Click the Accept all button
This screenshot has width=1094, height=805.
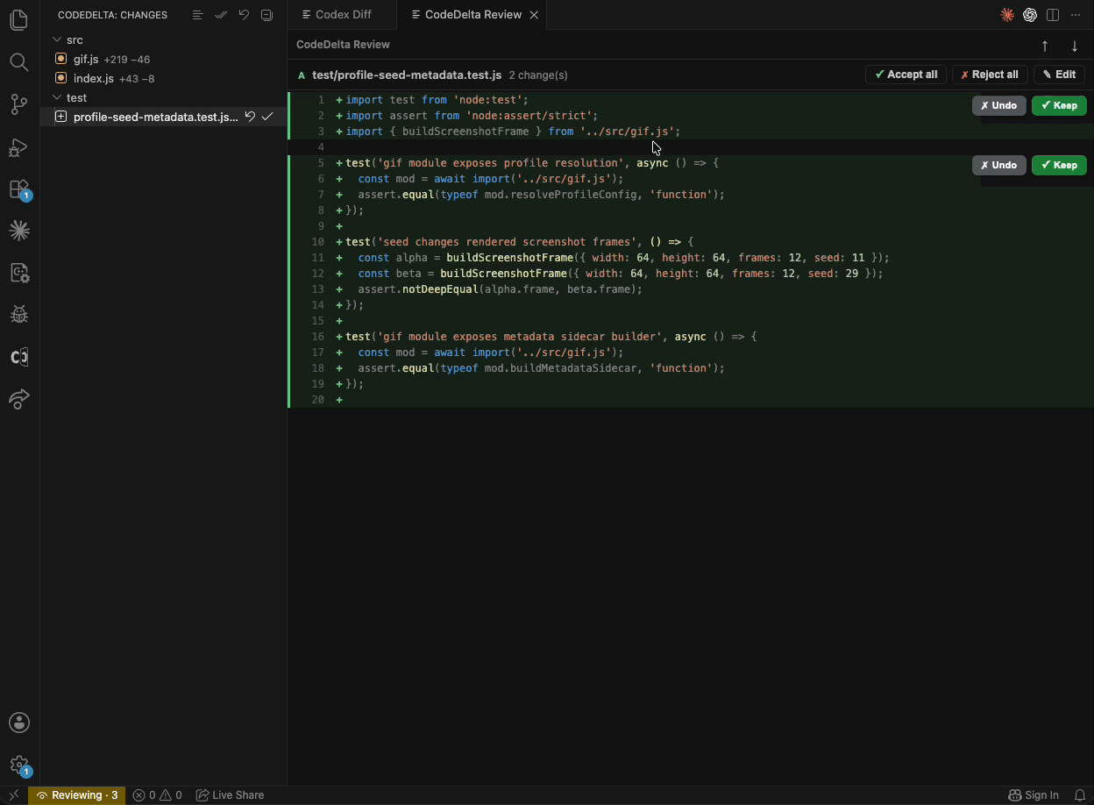click(x=906, y=75)
